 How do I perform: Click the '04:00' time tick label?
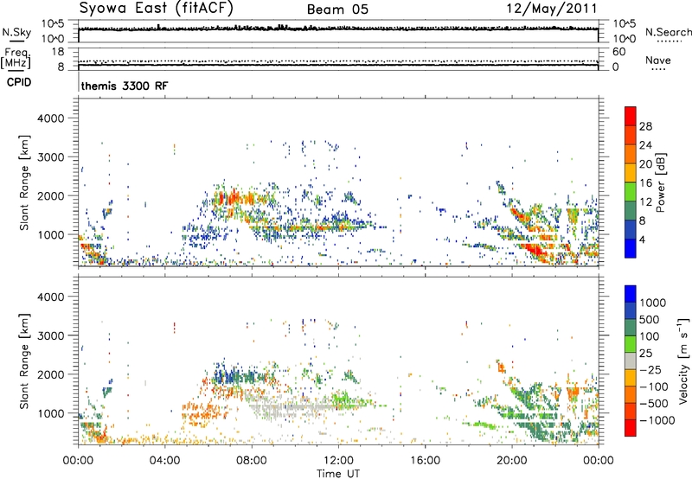point(164,461)
